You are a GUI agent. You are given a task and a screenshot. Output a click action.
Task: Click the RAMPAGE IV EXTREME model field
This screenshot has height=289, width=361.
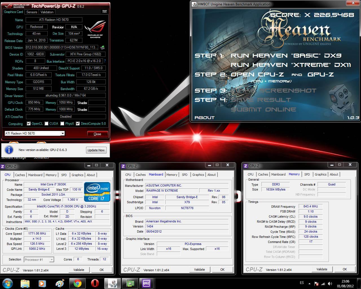[172, 191]
